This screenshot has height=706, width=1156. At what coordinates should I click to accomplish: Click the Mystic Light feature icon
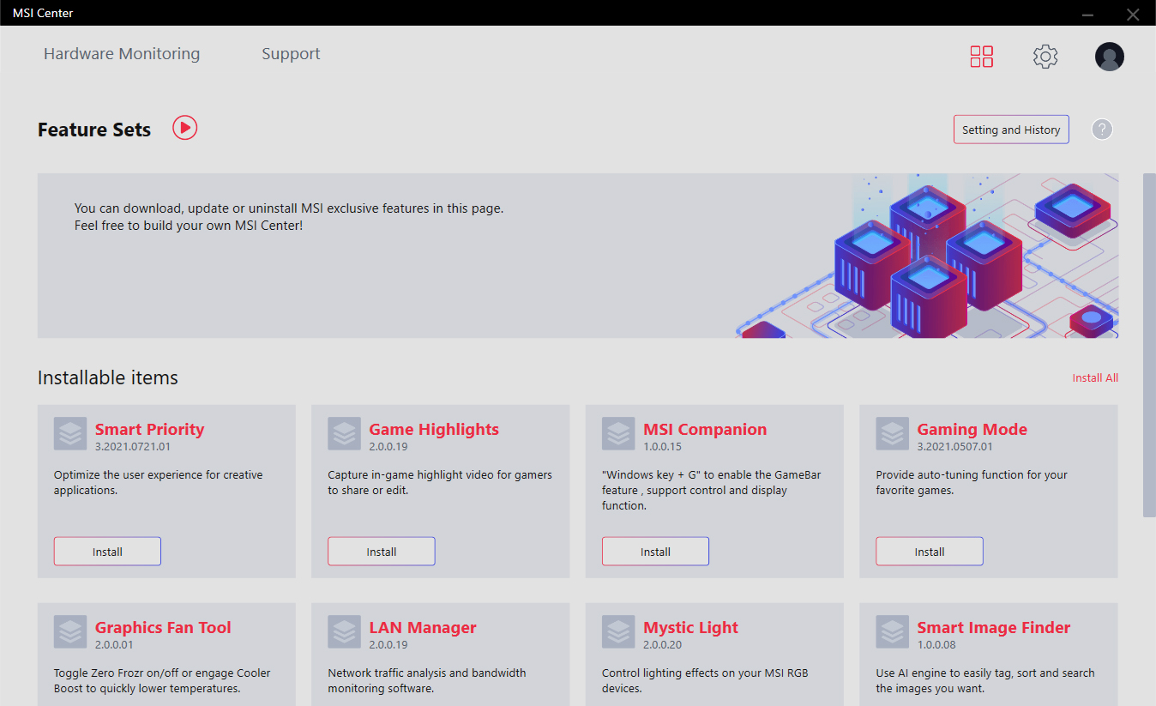(617, 631)
